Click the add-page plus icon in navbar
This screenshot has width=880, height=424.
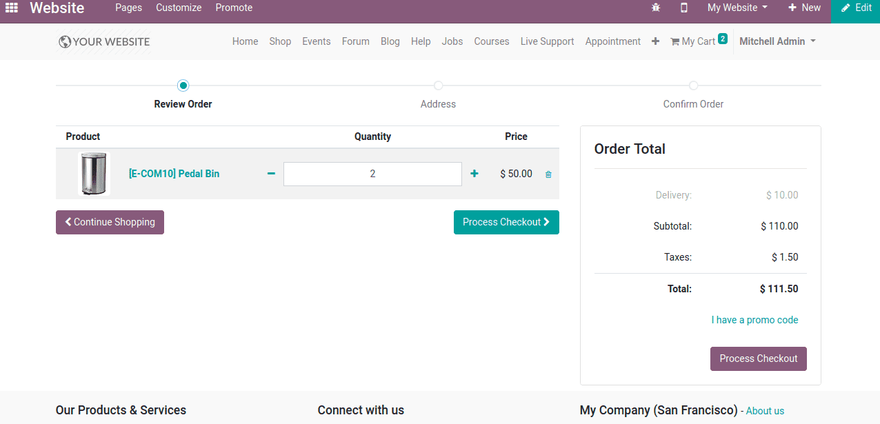[654, 41]
